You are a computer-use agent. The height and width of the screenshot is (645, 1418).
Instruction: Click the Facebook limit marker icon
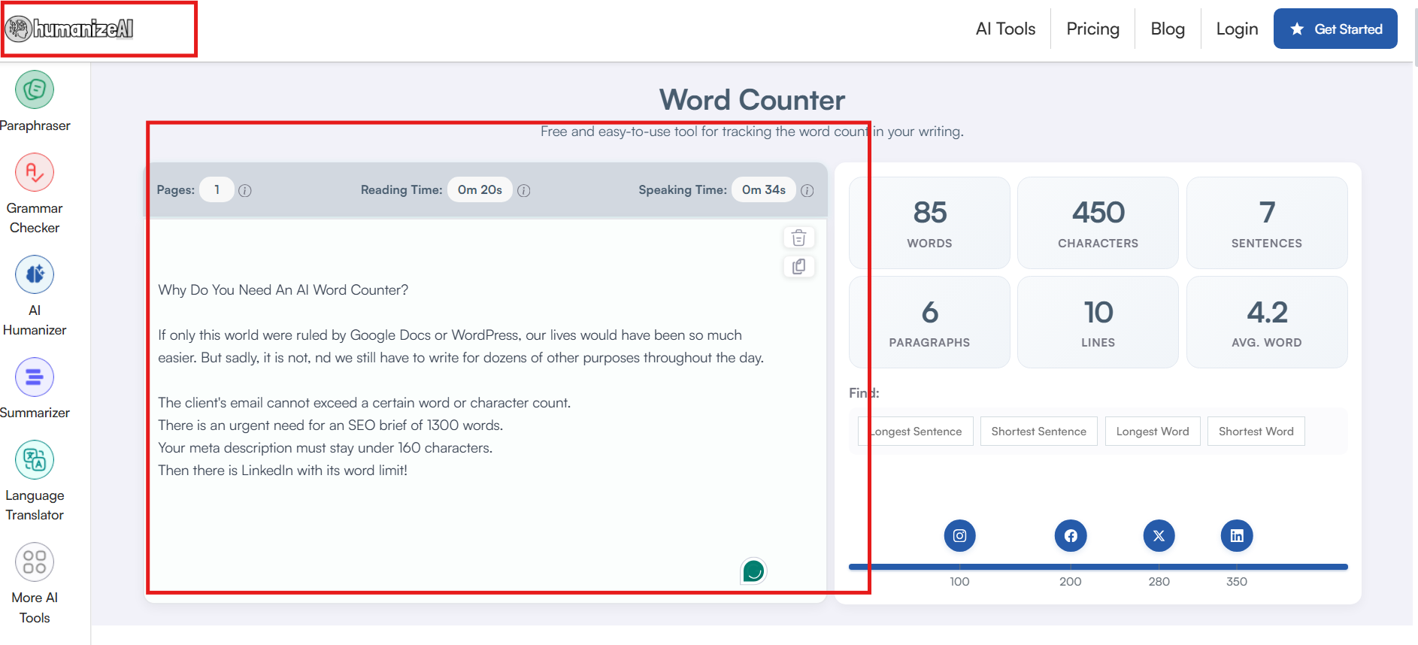[1071, 536]
